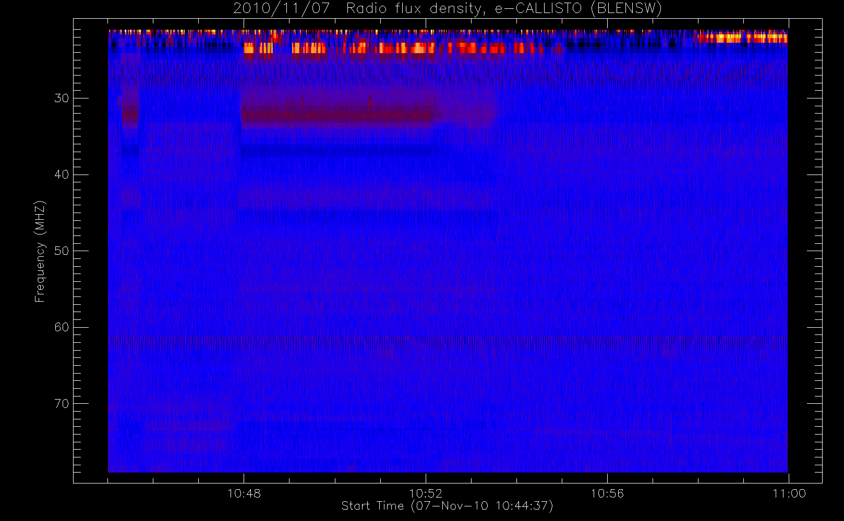Click the '10:52' time tick label
The height and width of the screenshot is (521, 844).
pyautogui.click(x=426, y=493)
